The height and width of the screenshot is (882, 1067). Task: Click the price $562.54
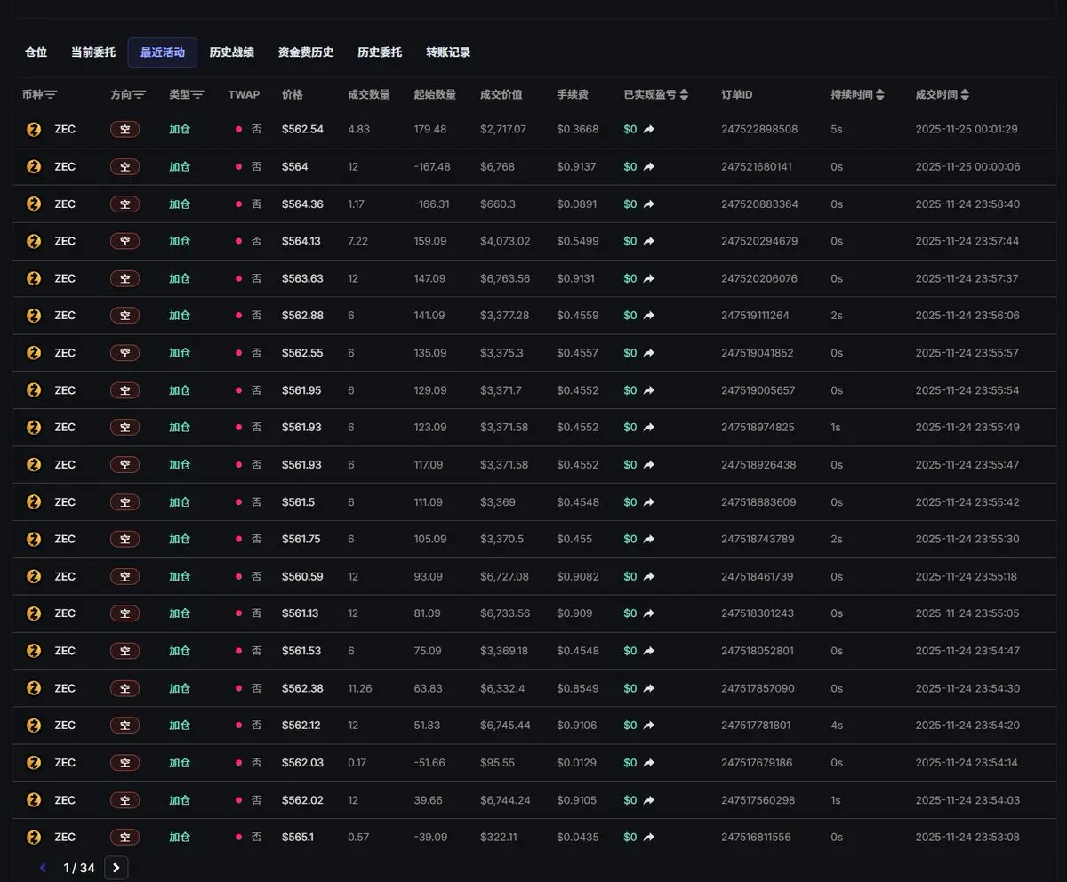(x=302, y=129)
